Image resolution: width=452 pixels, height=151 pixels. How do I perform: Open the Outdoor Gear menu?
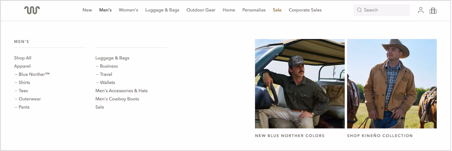pyautogui.click(x=201, y=10)
